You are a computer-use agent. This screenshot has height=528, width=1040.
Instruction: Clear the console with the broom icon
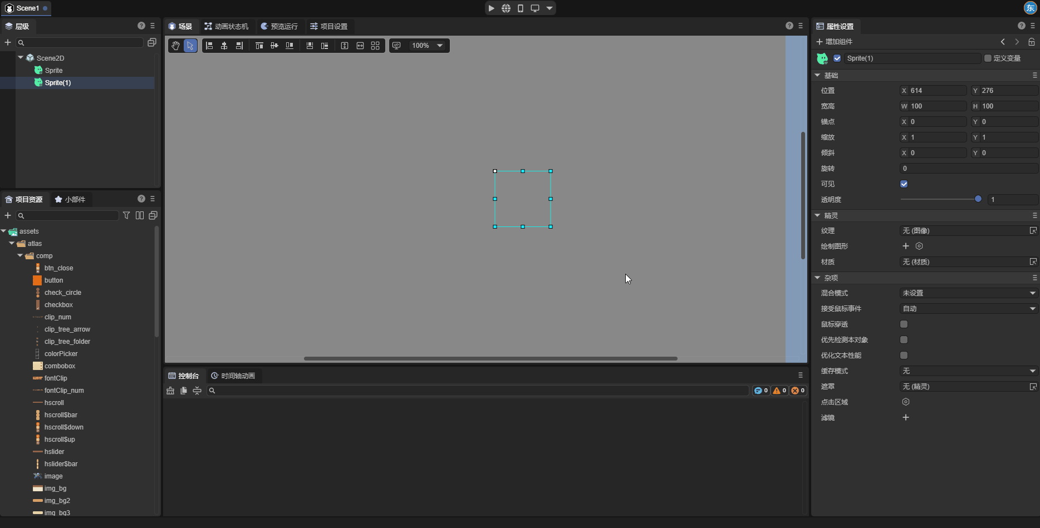pos(170,391)
